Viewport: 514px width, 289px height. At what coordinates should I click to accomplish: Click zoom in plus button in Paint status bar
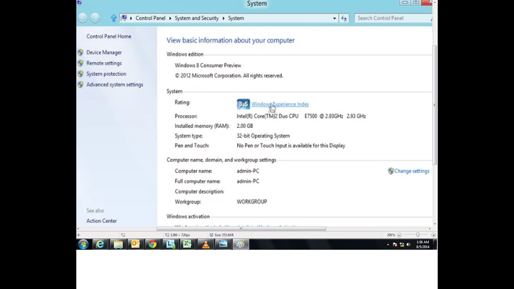click(434, 235)
